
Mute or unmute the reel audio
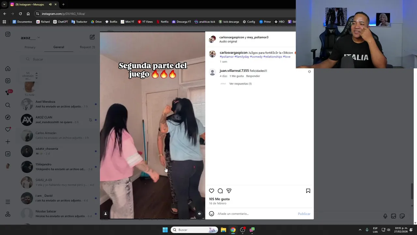(x=199, y=214)
